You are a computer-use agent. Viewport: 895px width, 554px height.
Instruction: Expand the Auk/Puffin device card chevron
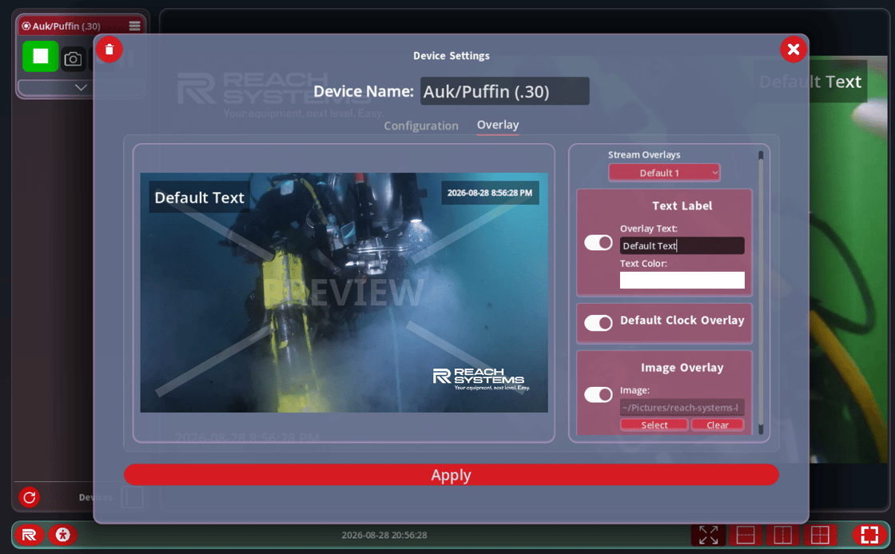(81, 87)
